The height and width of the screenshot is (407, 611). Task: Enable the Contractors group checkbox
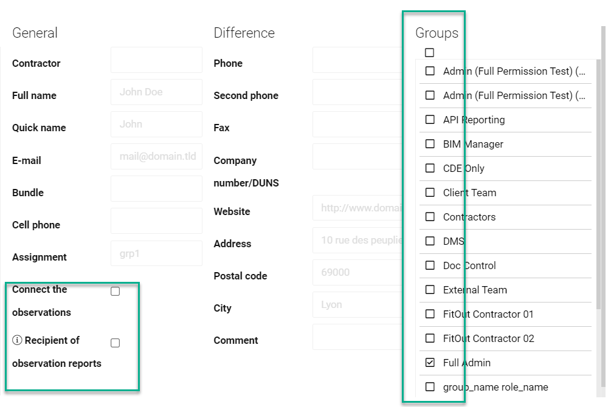coord(430,217)
